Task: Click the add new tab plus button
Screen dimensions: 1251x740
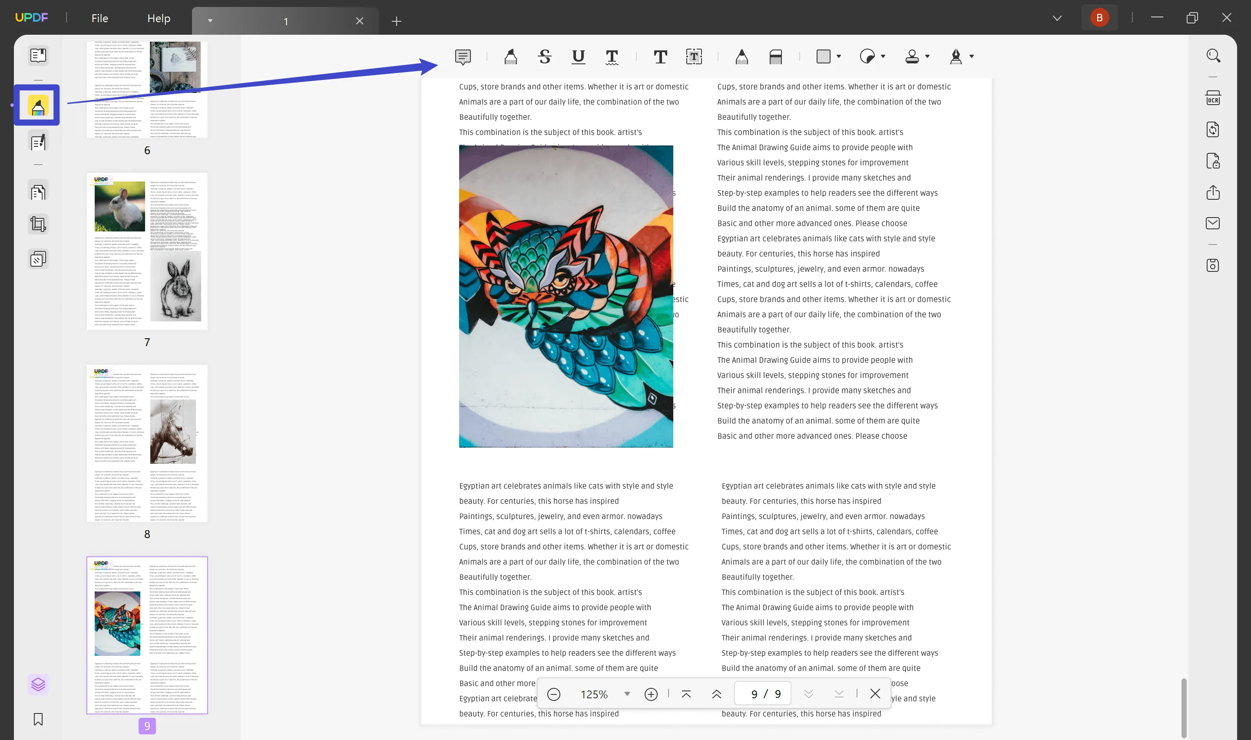Action: [x=396, y=20]
